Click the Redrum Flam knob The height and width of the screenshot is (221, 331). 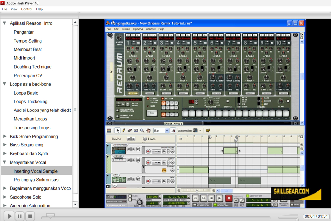tap(280, 101)
